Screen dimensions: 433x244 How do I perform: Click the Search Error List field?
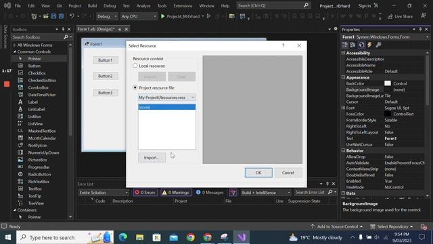click(310, 192)
